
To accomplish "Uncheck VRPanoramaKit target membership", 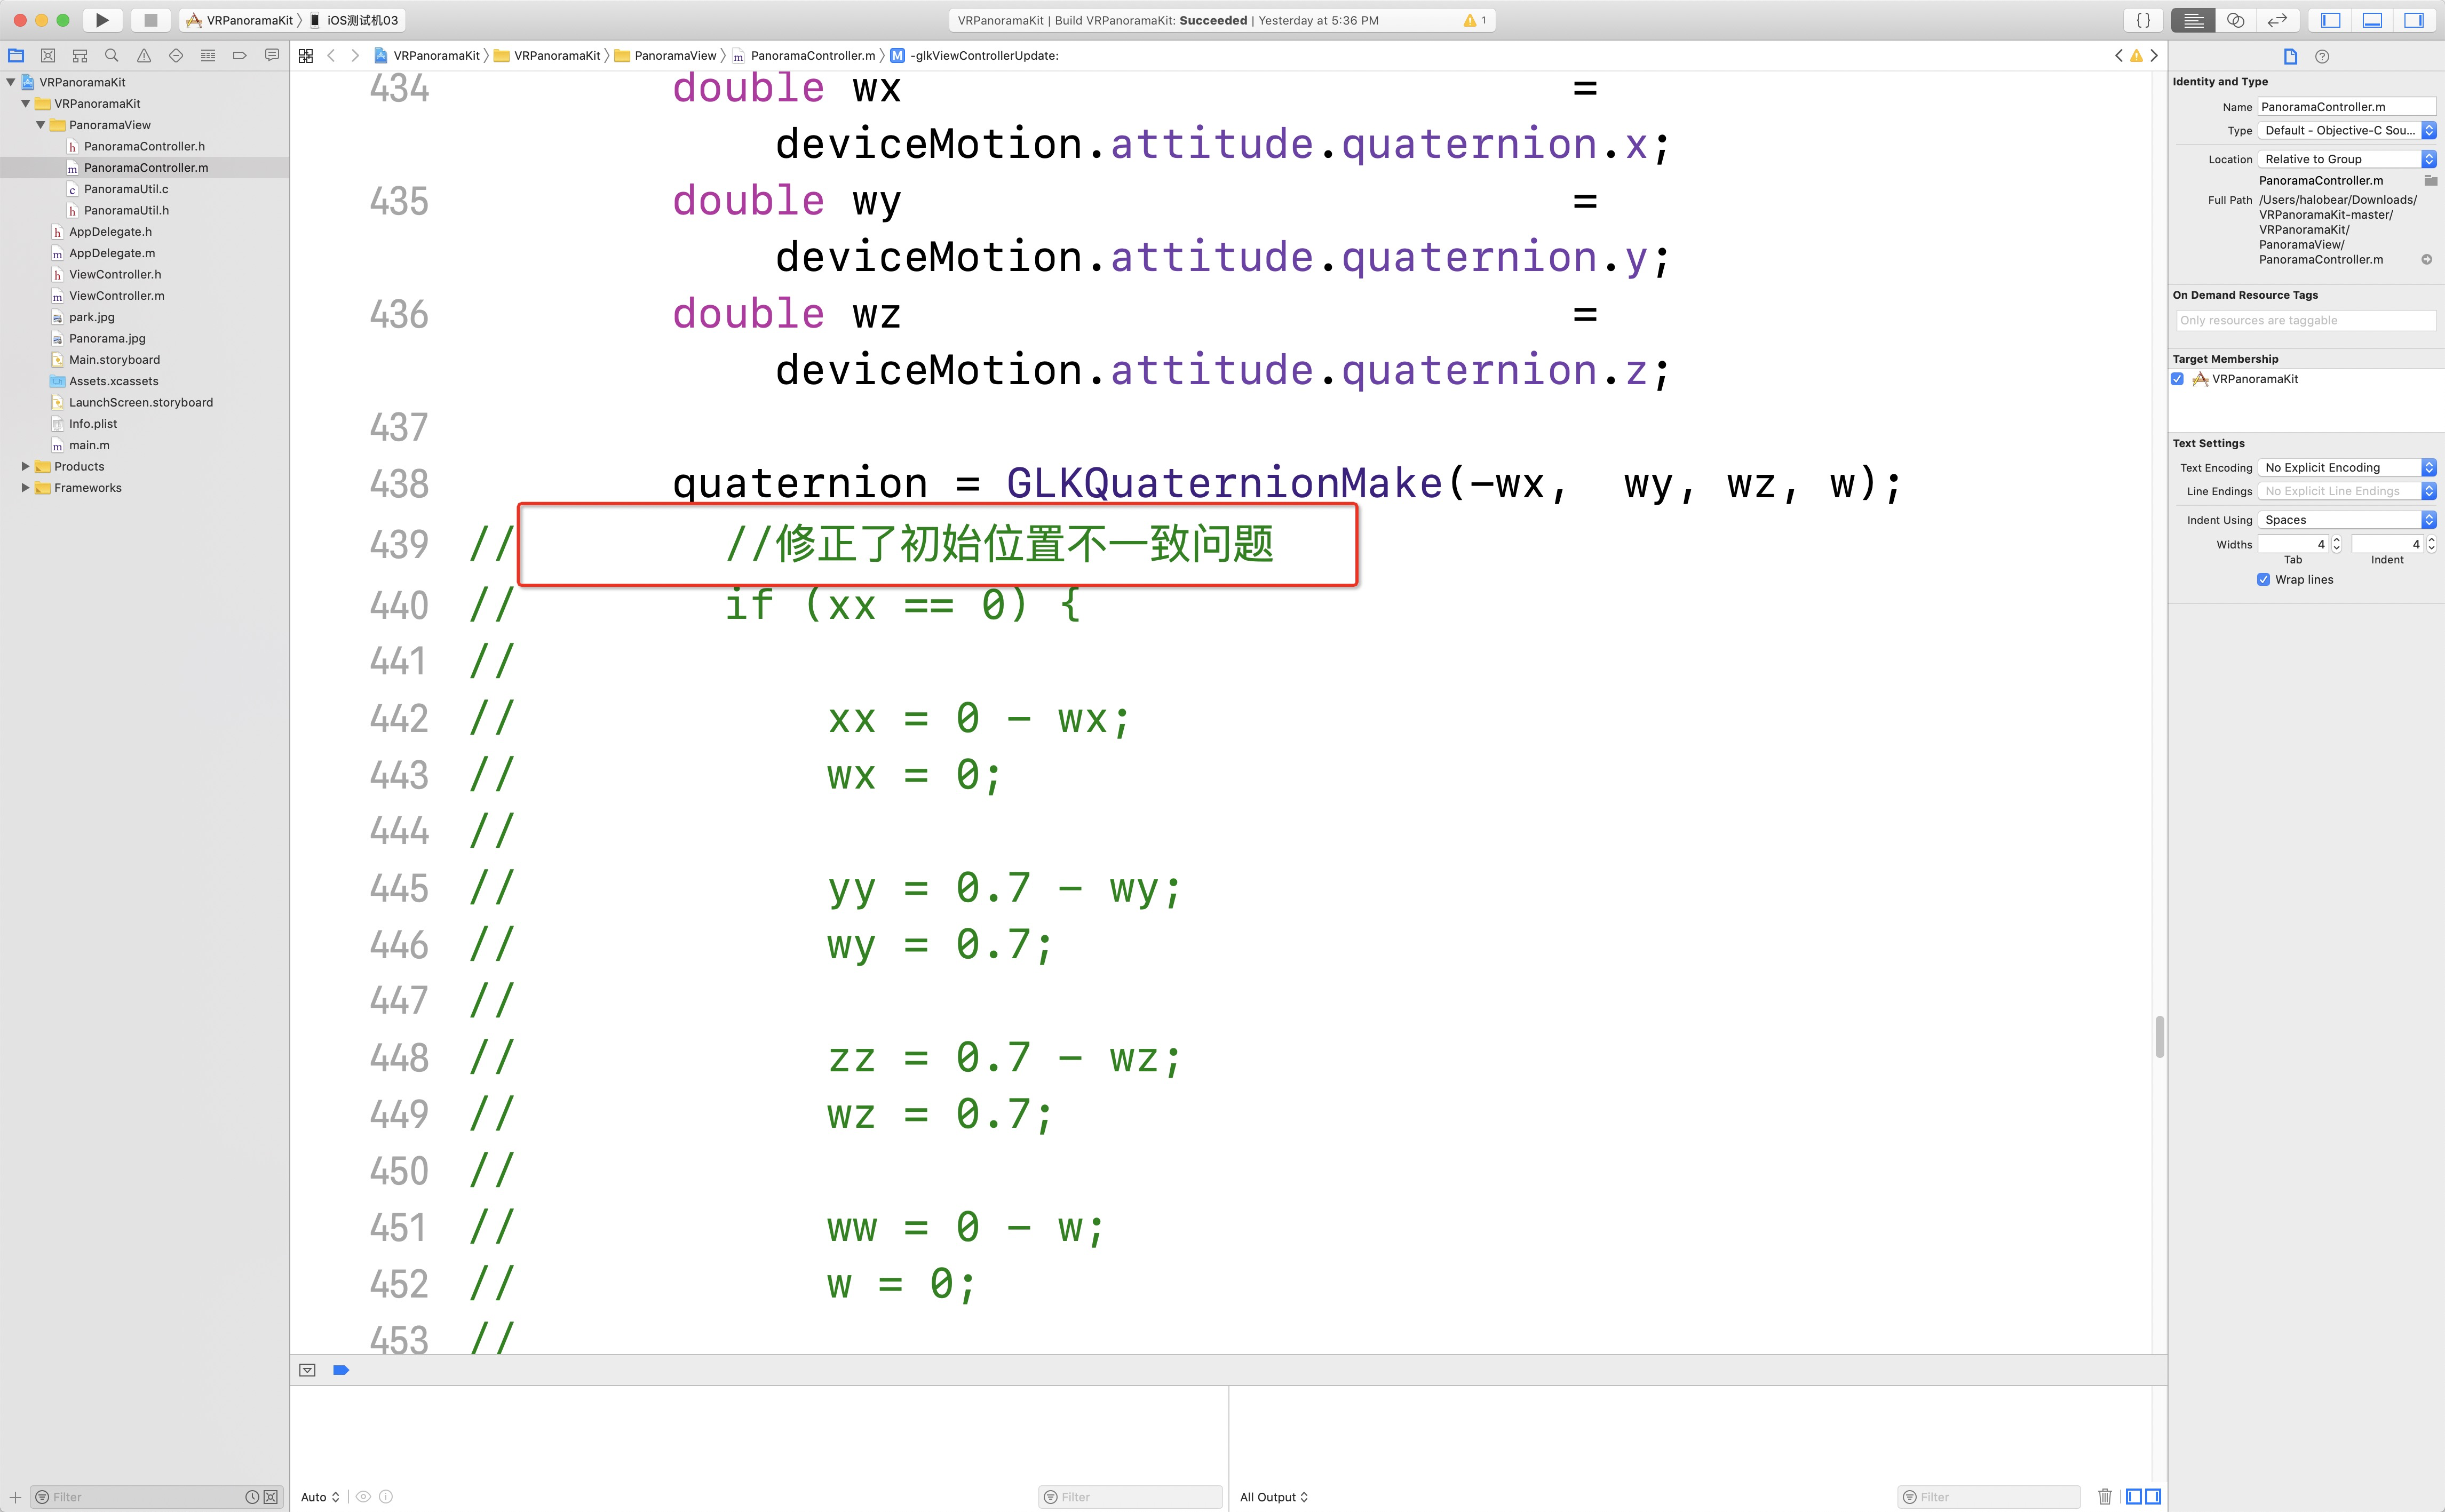I will 2178,379.
